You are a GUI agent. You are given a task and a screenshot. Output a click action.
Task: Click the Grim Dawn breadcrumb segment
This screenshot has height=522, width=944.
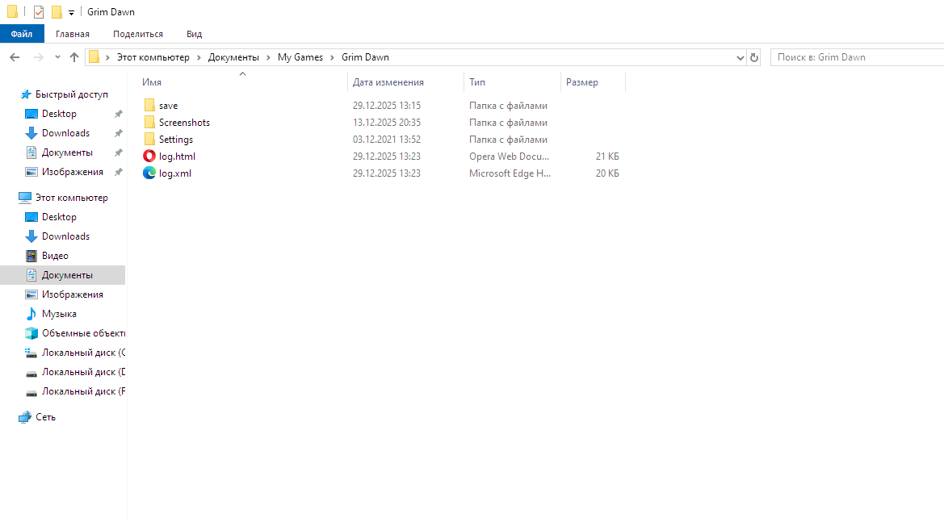tap(366, 57)
